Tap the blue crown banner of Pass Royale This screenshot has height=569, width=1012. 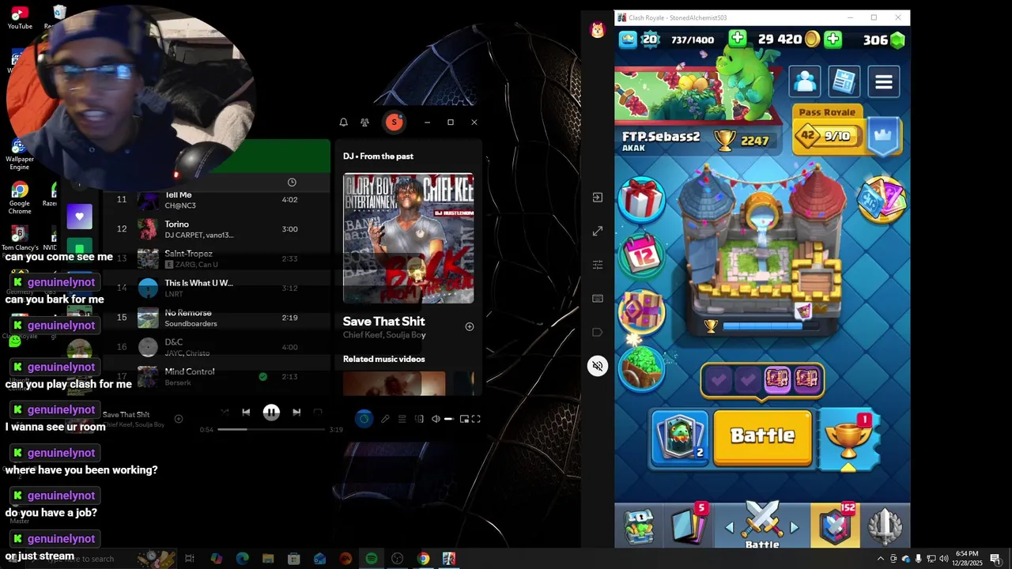coord(882,136)
